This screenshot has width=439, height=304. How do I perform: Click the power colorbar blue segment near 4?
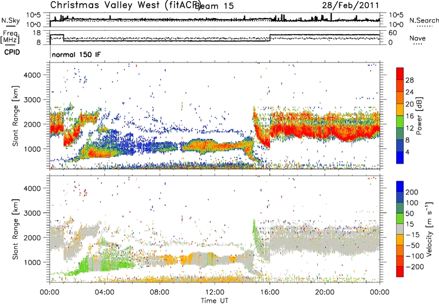pyautogui.click(x=400, y=157)
